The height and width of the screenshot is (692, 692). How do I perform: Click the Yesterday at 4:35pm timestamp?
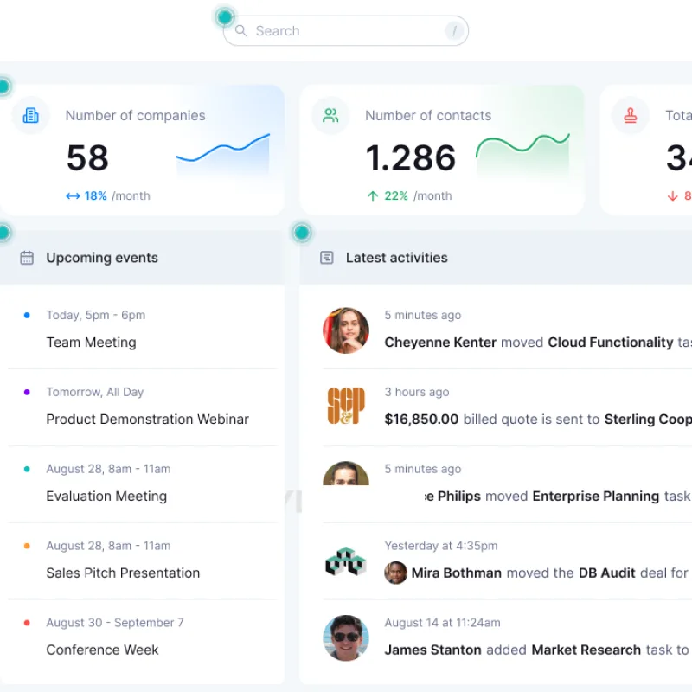tap(441, 546)
